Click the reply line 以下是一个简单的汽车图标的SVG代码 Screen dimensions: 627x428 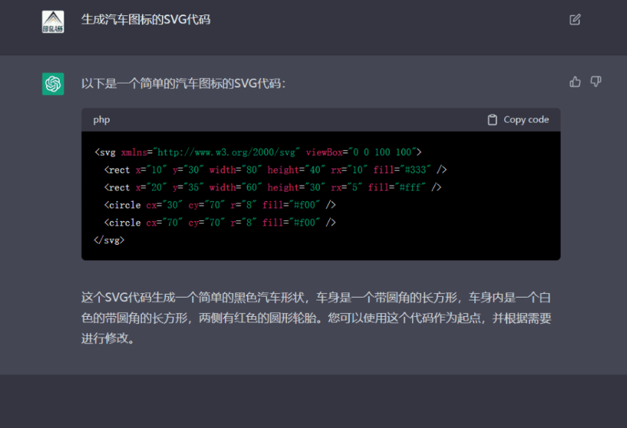183,84
